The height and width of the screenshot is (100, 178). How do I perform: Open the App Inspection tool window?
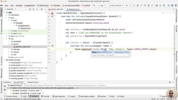click(59, 96)
